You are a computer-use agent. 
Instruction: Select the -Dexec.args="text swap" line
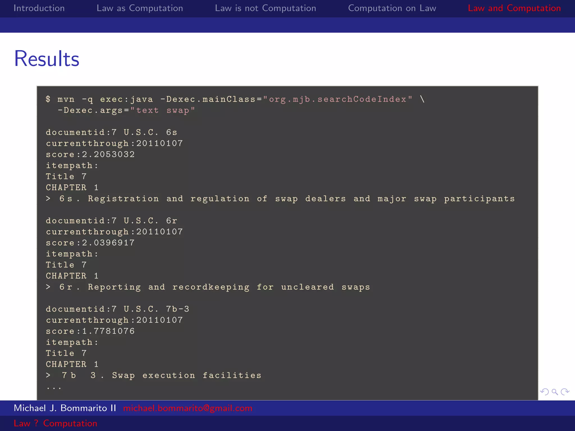point(126,110)
